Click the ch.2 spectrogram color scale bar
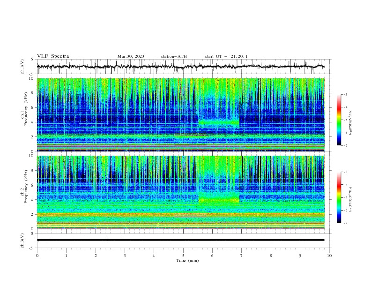371x287 pixels. [x=339, y=197]
